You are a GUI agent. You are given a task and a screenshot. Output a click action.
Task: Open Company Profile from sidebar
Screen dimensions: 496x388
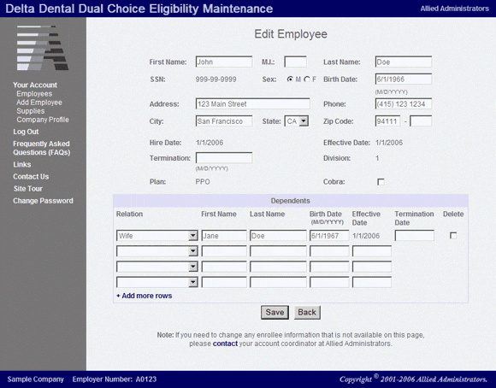pyautogui.click(x=43, y=120)
